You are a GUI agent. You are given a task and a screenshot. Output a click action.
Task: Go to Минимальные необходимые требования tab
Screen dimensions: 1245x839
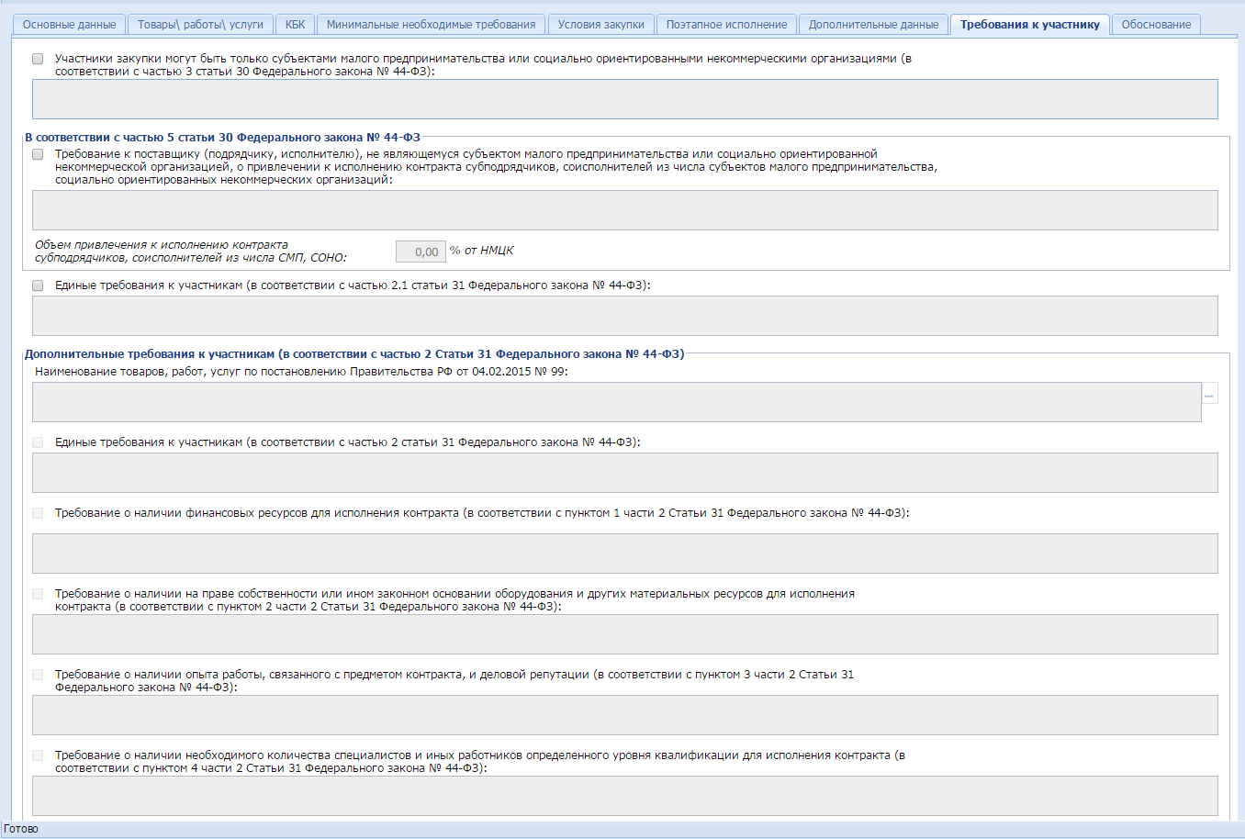click(431, 25)
